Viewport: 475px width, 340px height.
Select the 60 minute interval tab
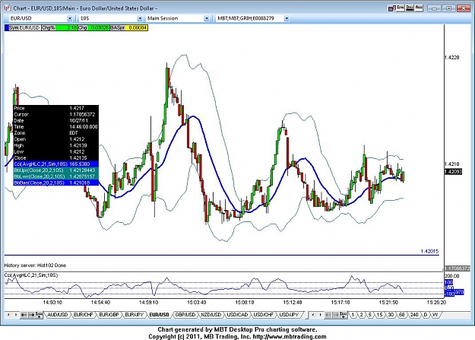coord(402,315)
